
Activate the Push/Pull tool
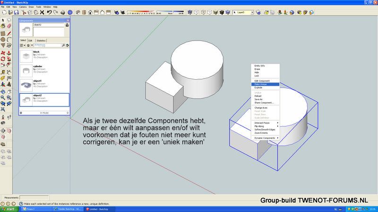[x=9, y=53]
